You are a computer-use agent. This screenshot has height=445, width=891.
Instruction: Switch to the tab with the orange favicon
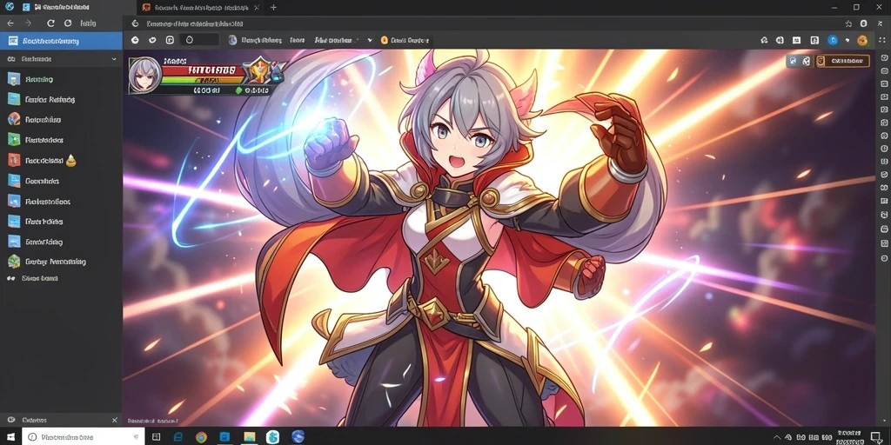(x=199, y=7)
